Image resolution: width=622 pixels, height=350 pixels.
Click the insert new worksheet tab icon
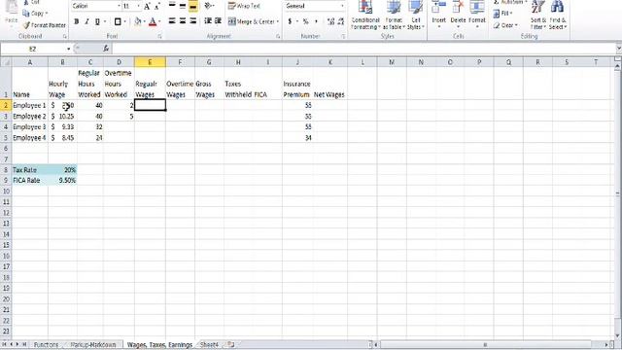231,344
